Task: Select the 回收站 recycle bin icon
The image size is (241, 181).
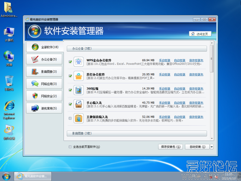Action: 9,82
